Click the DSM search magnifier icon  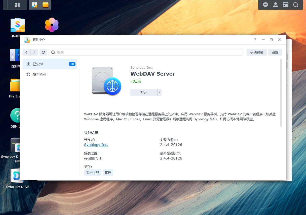[x=296, y=5]
